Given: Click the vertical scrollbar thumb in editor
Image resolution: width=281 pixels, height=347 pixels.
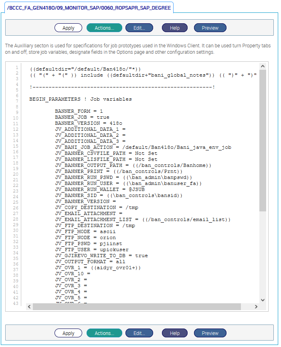Looking at the screenshot, I should 263,140.
